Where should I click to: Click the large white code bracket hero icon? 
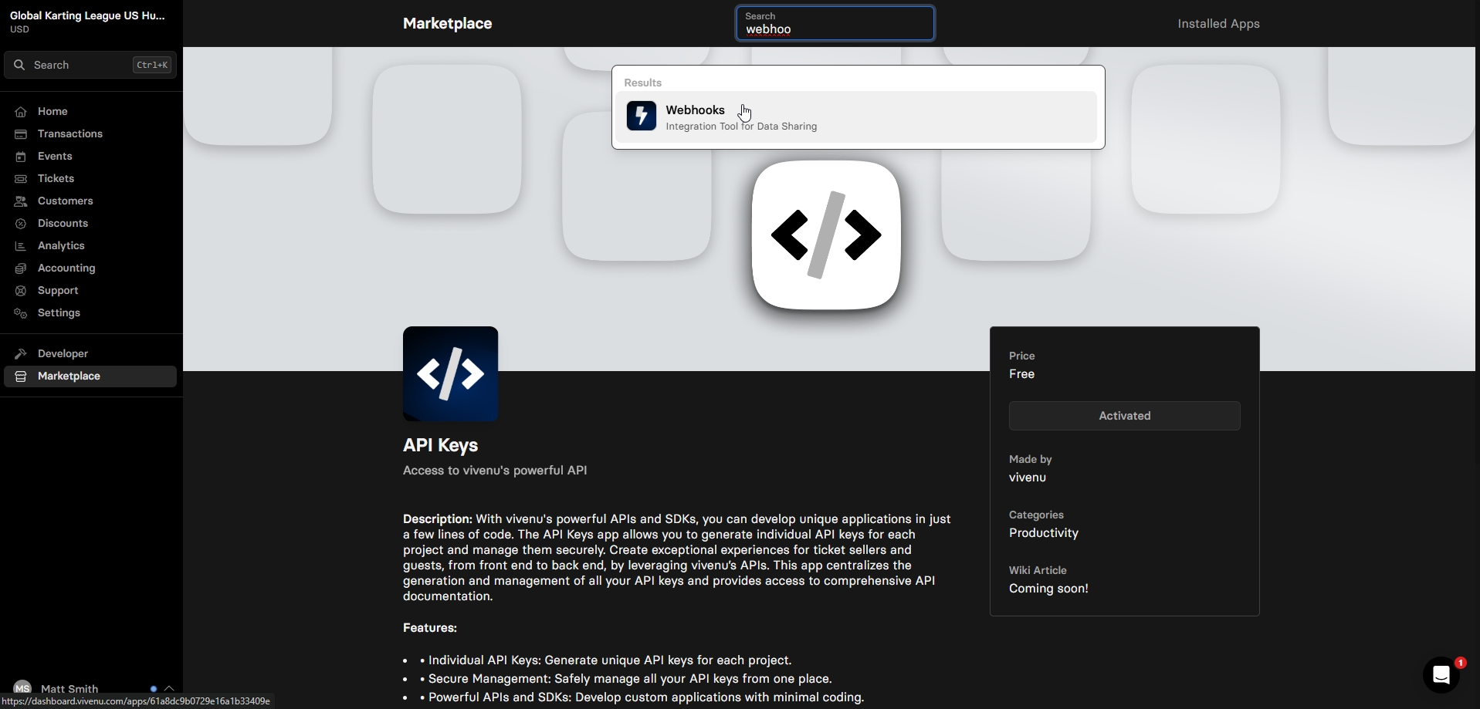tap(826, 235)
